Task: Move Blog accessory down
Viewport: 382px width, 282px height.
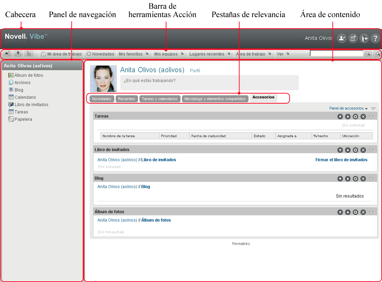Action: (x=348, y=179)
